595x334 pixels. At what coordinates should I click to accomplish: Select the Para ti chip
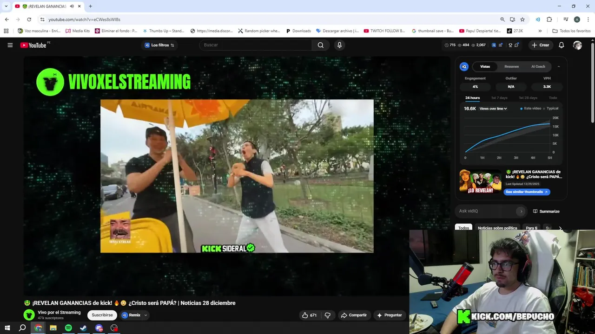click(x=531, y=228)
